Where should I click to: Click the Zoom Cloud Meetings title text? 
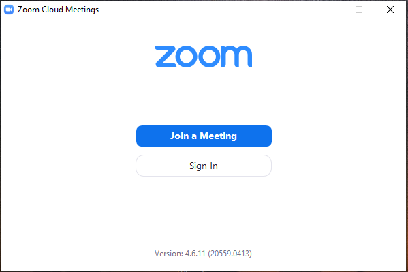pos(59,10)
